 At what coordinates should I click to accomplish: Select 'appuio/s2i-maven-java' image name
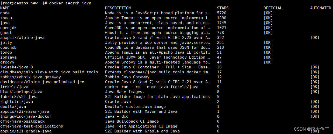click(25, 111)
